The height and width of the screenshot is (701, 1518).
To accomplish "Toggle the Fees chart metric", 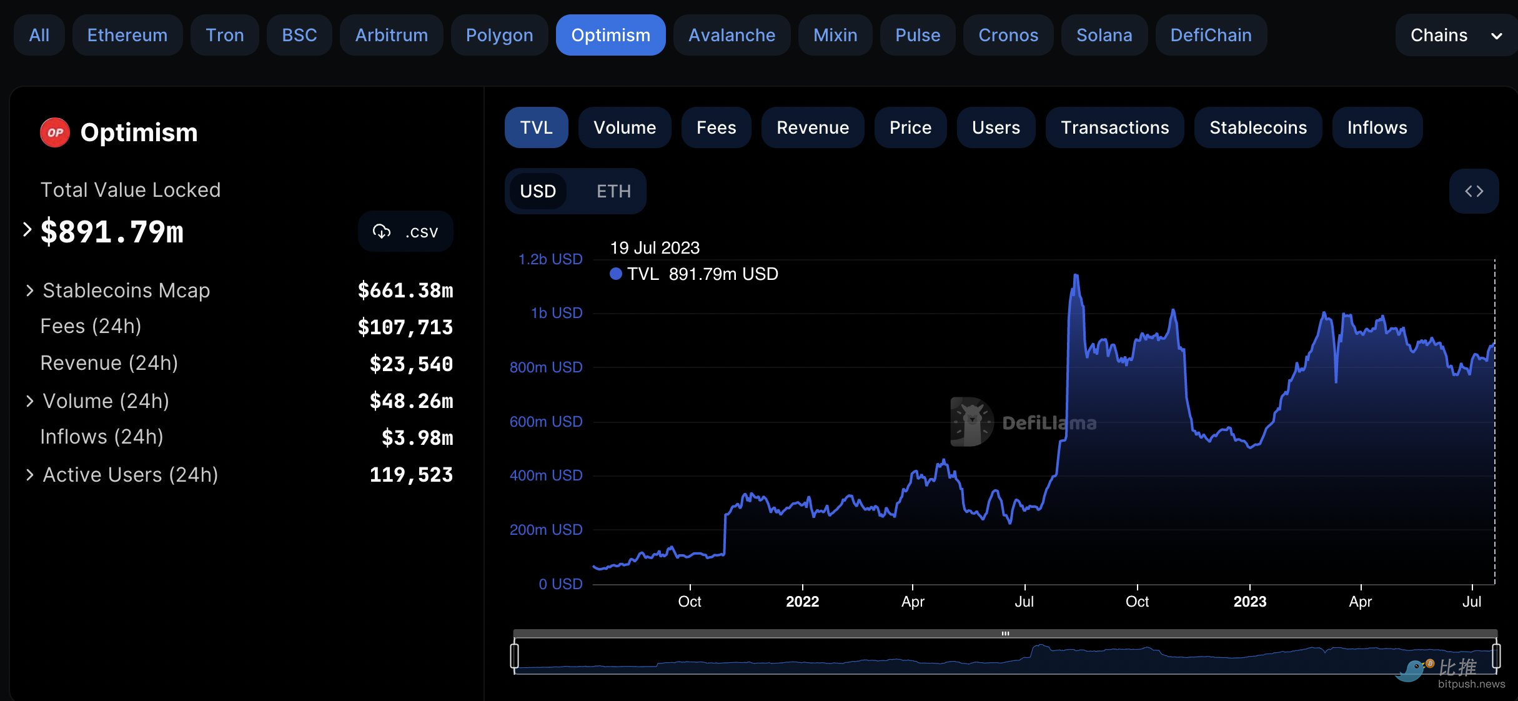I will click(716, 127).
